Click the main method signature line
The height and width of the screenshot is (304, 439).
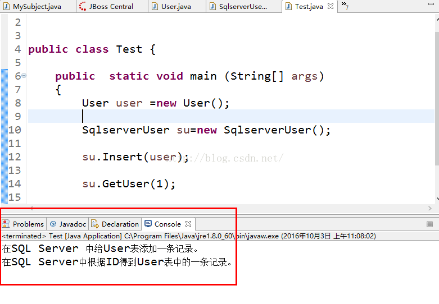coord(189,76)
